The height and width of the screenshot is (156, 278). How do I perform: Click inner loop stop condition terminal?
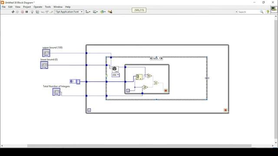tap(166, 91)
